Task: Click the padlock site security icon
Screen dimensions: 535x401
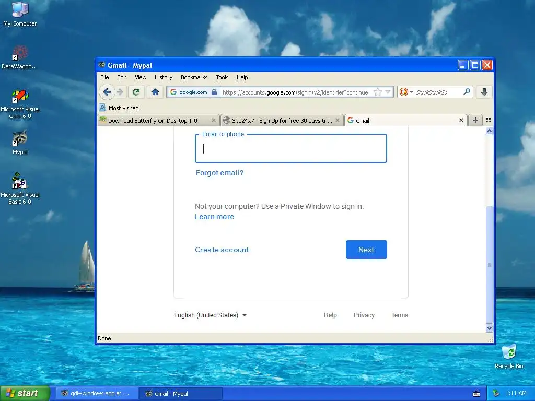Action: pos(214,92)
